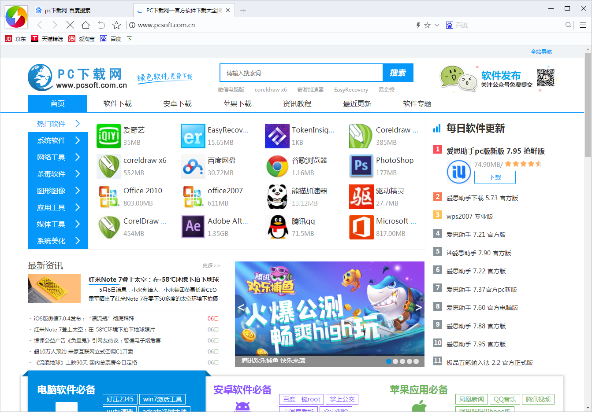The height and width of the screenshot is (412, 592).
Task: Open the 谷歌浏览器 Chrome icon
Action: click(x=277, y=166)
